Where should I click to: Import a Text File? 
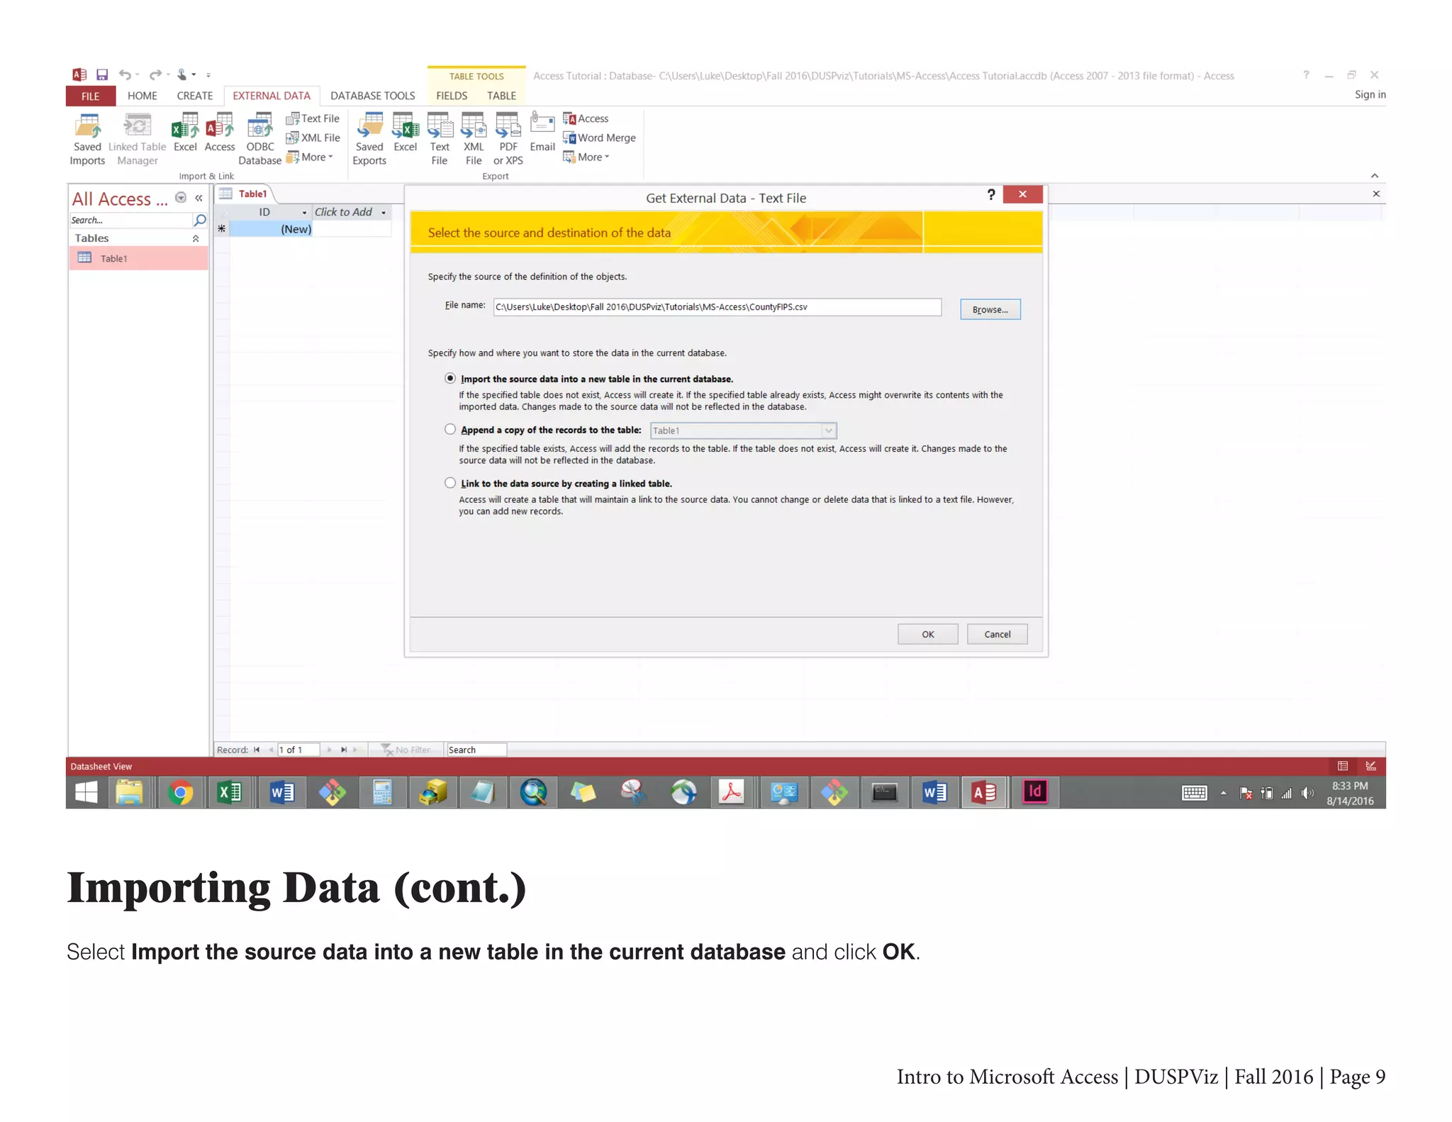click(x=313, y=118)
